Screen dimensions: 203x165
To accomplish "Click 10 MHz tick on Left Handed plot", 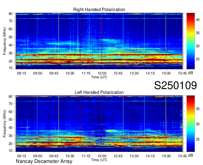I will (11, 151).
